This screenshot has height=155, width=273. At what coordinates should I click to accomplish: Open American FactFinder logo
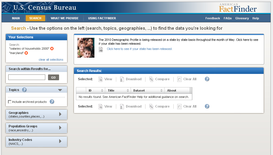pos(238,8)
